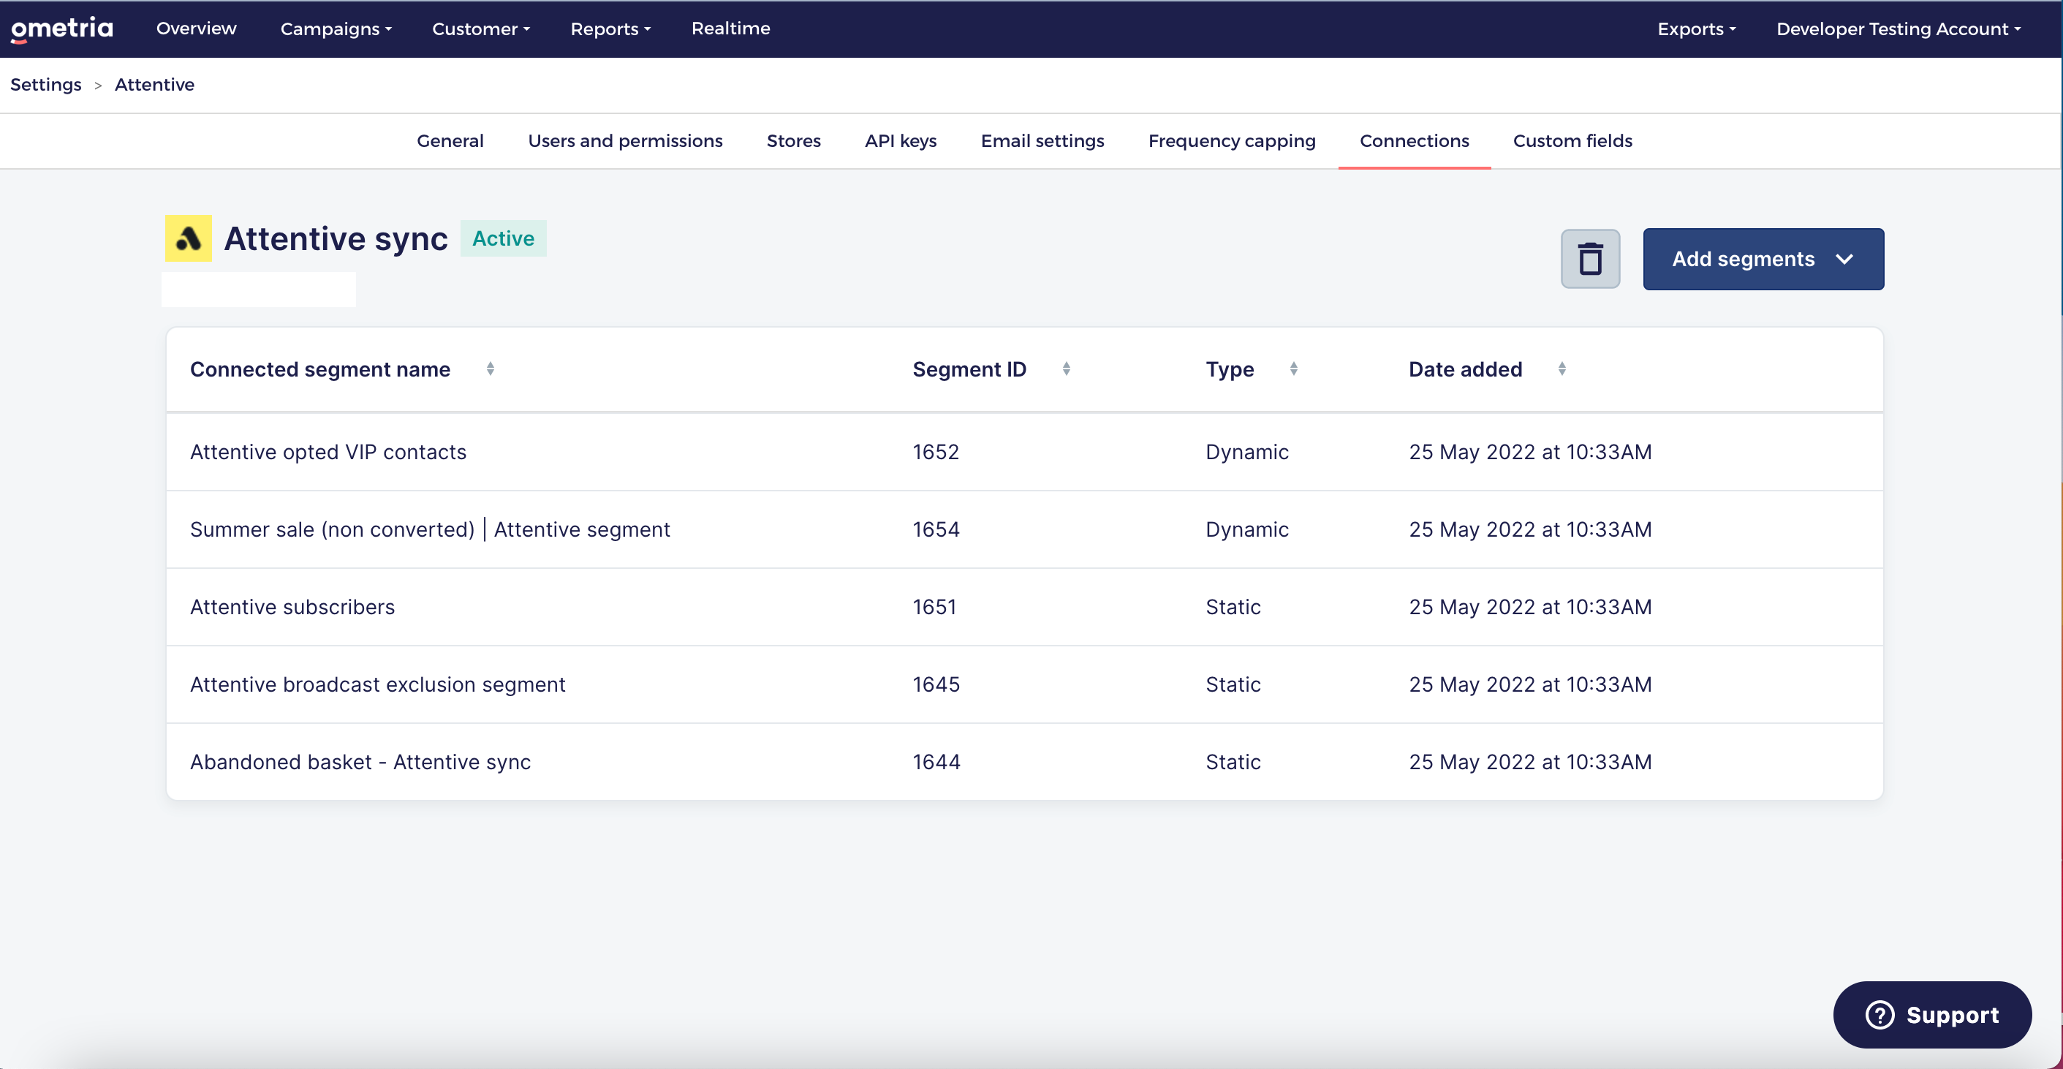Click the yellow Attentive logo icon
The width and height of the screenshot is (2063, 1069).
coord(188,238)
